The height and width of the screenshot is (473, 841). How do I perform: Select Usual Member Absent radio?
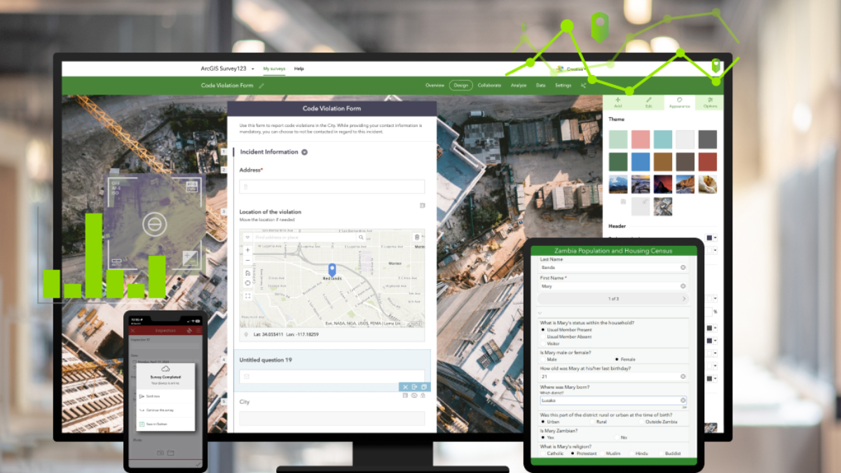tap(543, 336)
